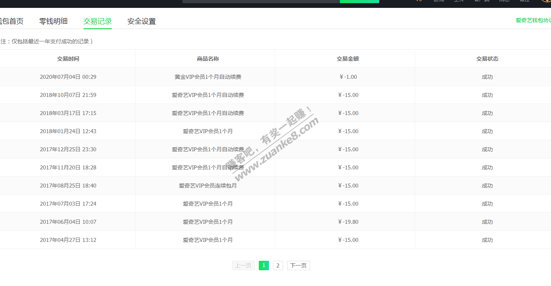Click 黄金VIP会员1个月自动续费 product name
Viewport: 551px width, 286px height.
point(208,77)
